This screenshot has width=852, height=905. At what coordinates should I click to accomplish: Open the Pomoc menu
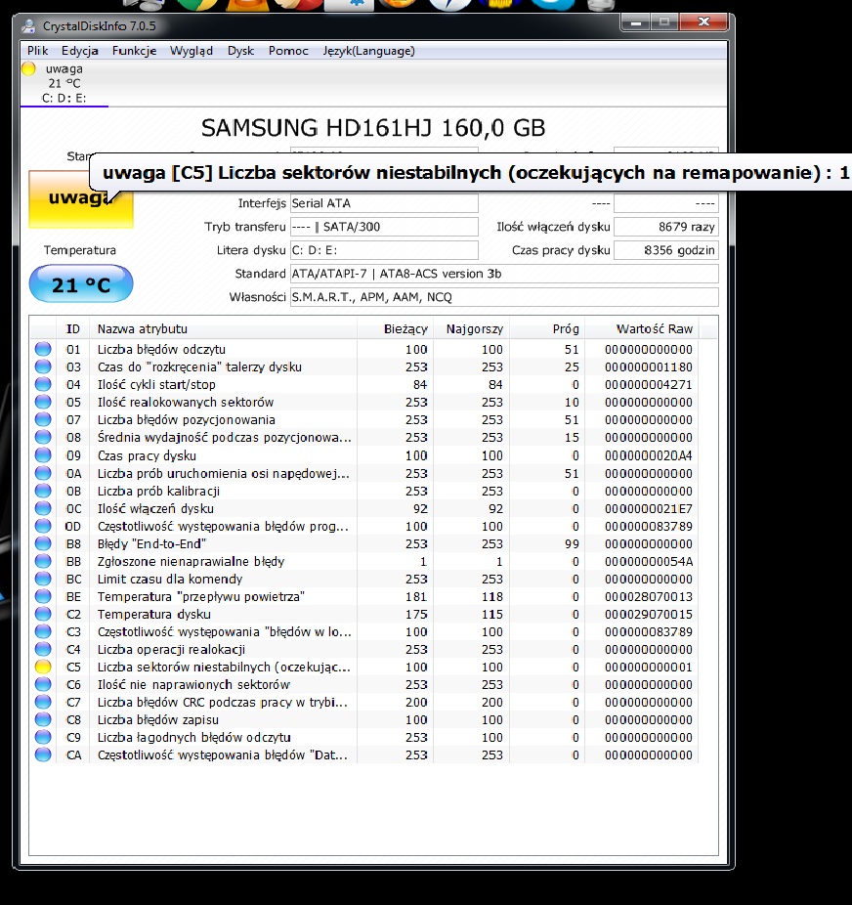(x=288, y=51)
